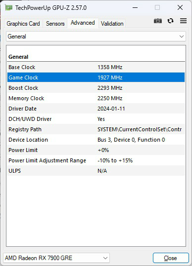Select the Memory Clock row
The image size is (192, 266).
coord(96,98)
